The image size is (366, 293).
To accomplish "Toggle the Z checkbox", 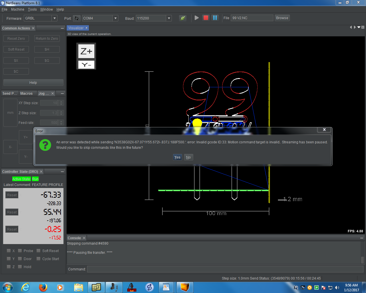I will pyautogui.click(x=9, y=267).
